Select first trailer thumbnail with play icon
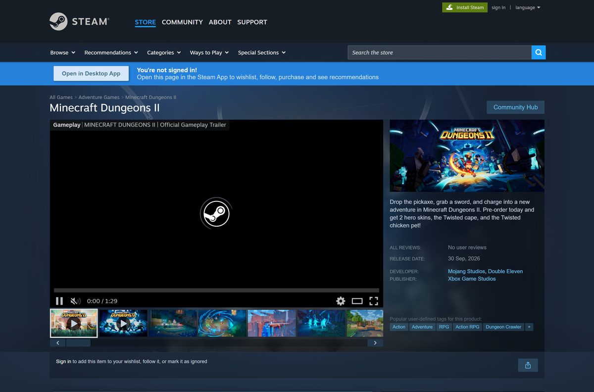 point(74,323)
